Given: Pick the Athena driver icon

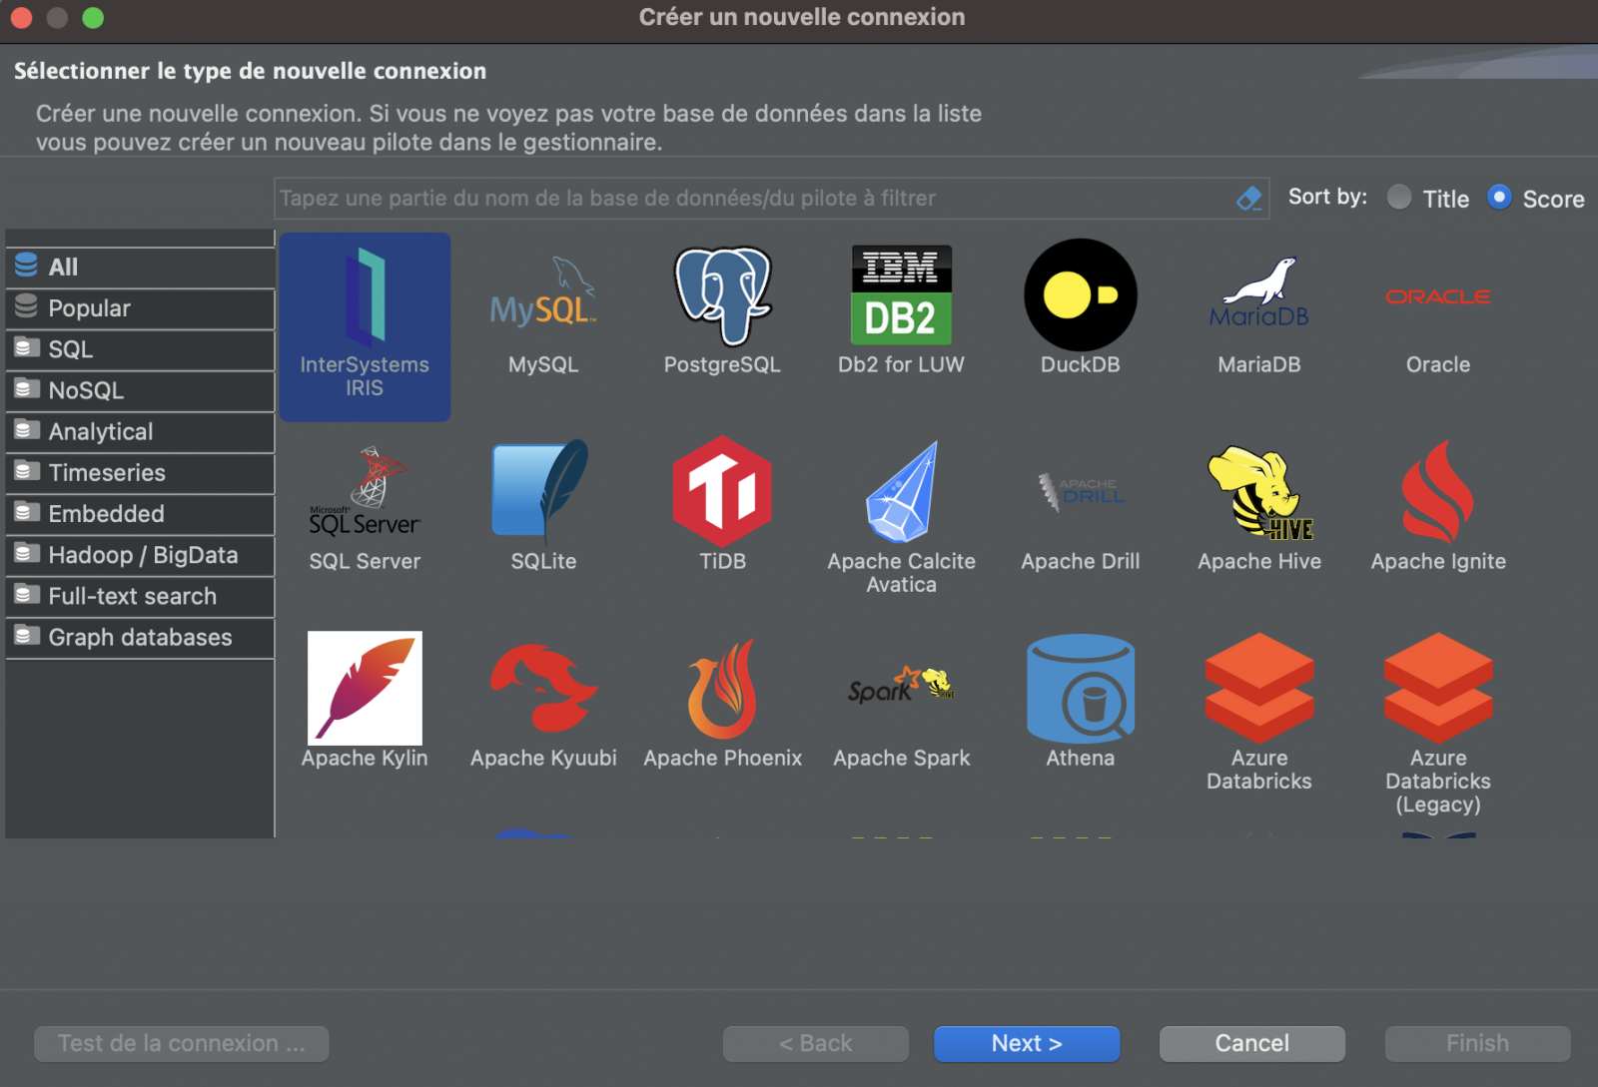Looking at the screenshot, I should (x=1080, y=690).
